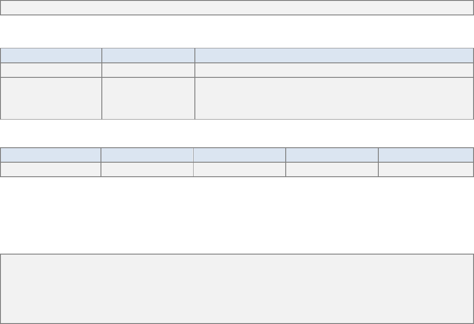The image size is (474, 324).
Task: Select second header cell of five-column table
Action: tap(147, 155)
